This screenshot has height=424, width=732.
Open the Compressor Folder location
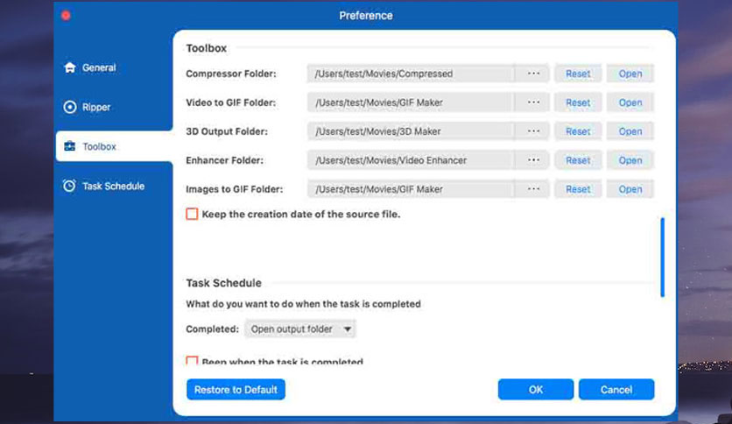pyautogui.click(x=630, y=74)
